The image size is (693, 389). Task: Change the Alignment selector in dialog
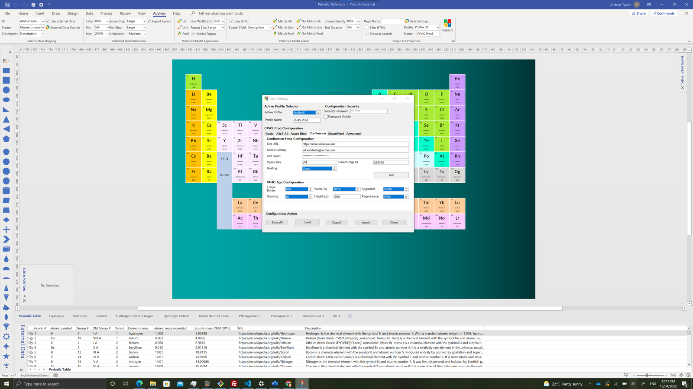click(396, 189)
